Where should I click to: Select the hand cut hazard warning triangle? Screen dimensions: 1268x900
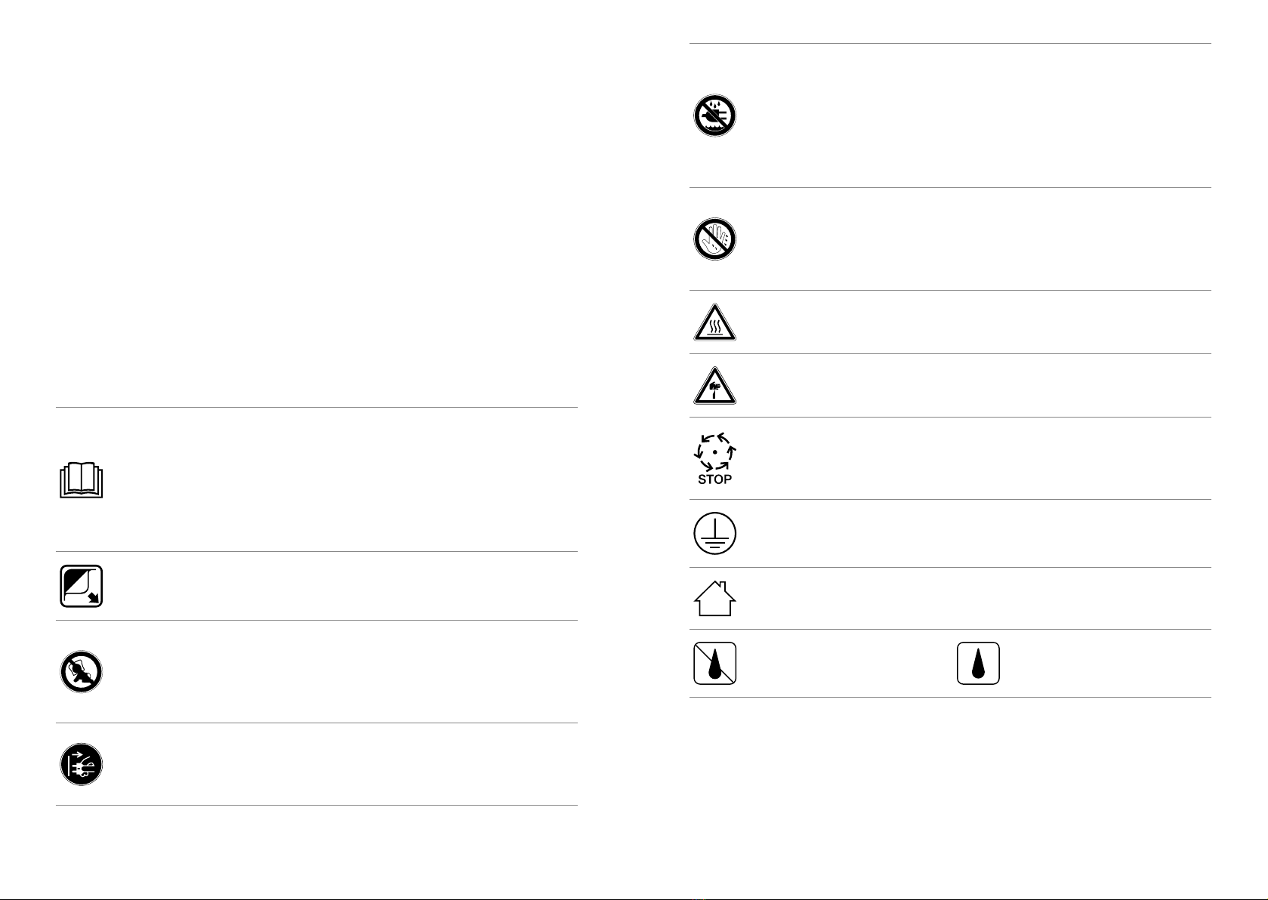(714, 387)
